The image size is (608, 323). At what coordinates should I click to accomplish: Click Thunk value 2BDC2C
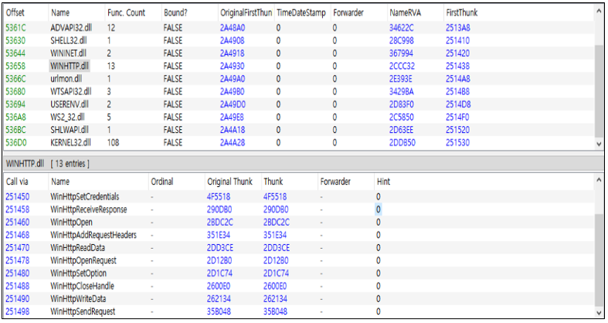[x=277, y=223]
